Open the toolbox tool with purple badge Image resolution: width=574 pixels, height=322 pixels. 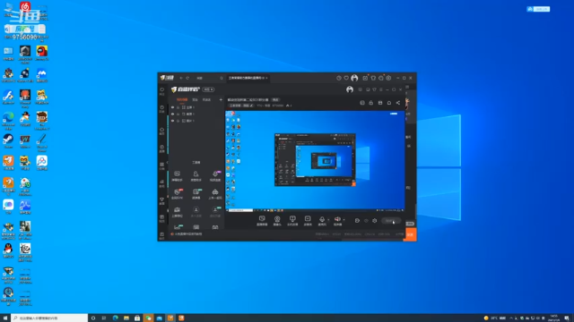click(x=215, y=175)
